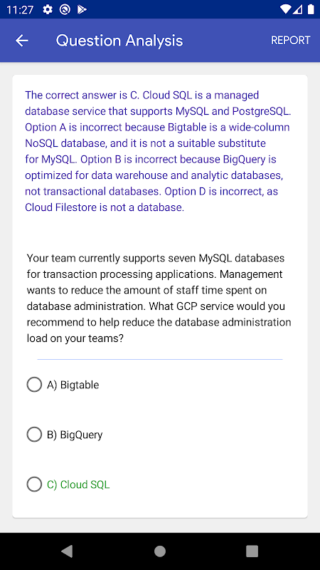Tap the MySQL databases question text
320x570 pixels.
pyautogui.click(x=159, y=298)
